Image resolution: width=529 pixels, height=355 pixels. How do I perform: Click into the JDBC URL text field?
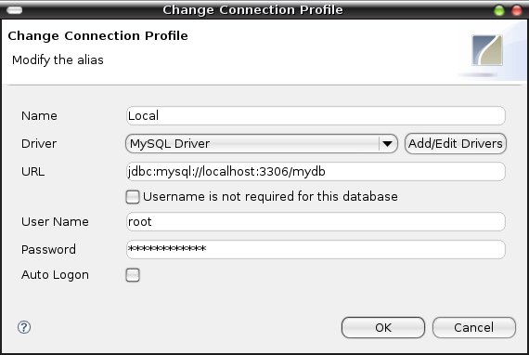pyautogui.click(x=316, y=172)
